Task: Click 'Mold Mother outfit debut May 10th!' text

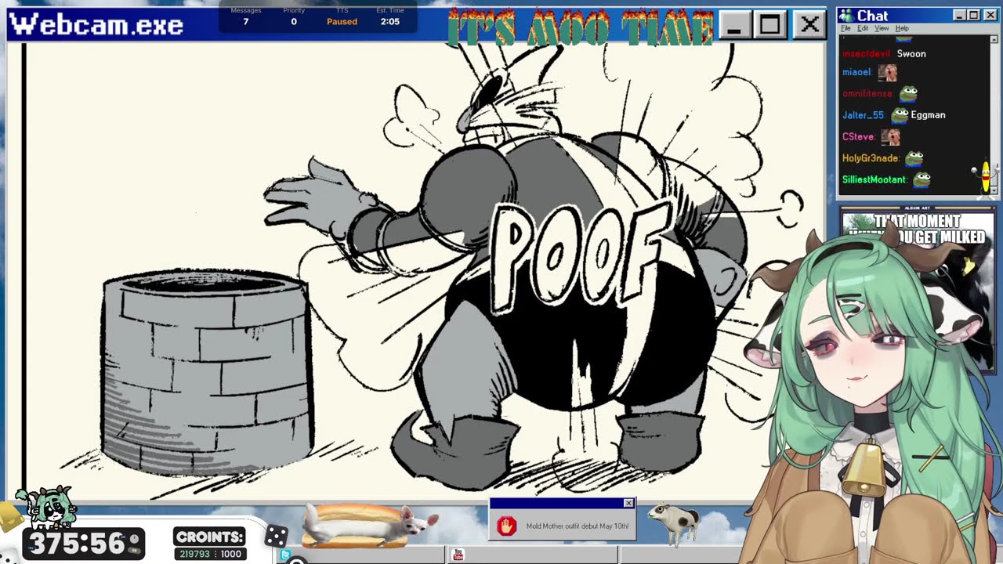Action: point(577,526)
